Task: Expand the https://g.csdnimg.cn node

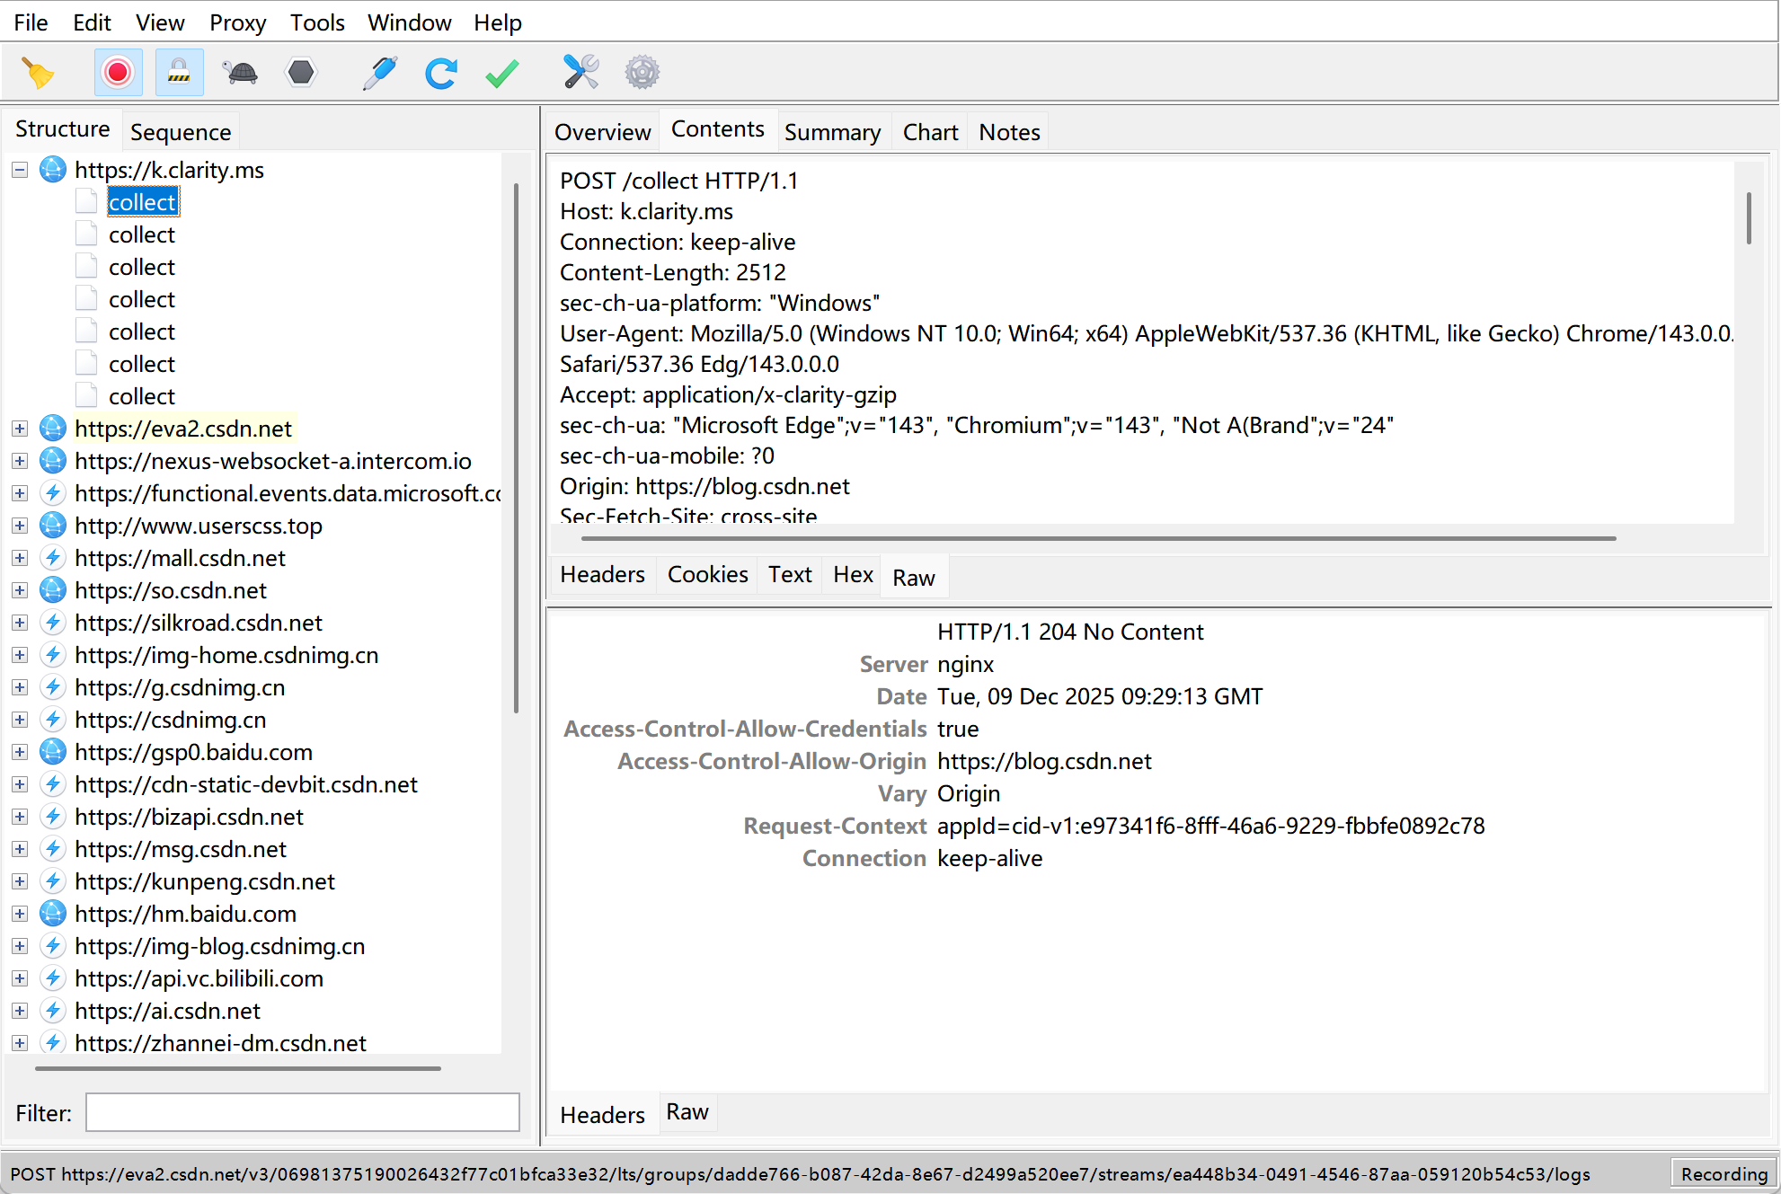Action: (20, 687)
